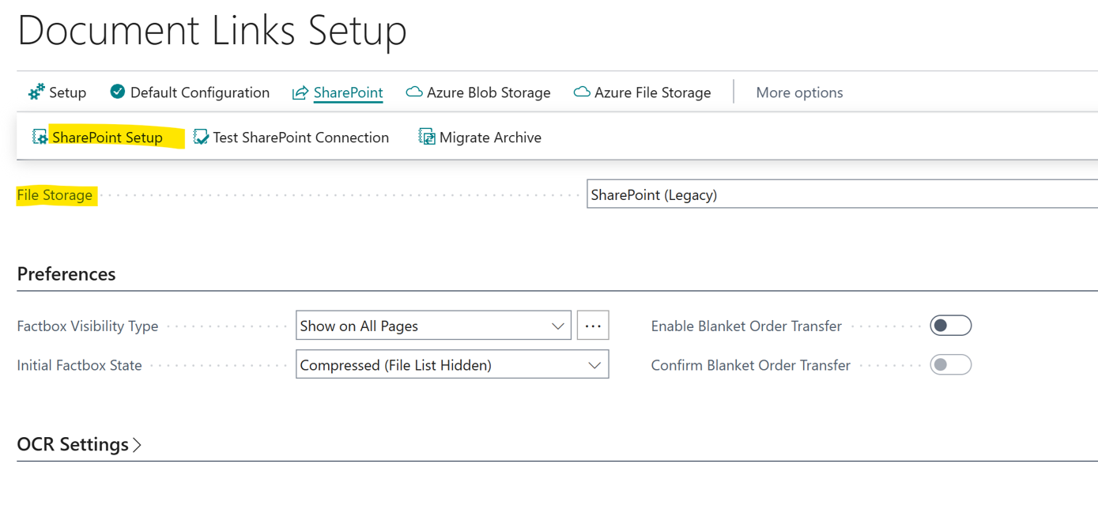The width and height of the screenshot is (1098, 524).
Task: Click the SharePoint share icon
Action: point(300,93)
